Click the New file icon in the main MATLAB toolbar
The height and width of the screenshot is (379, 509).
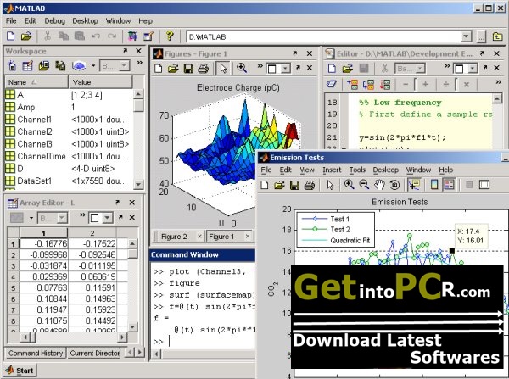point(10,36)
